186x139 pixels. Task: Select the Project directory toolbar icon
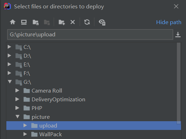coord(35,22)
